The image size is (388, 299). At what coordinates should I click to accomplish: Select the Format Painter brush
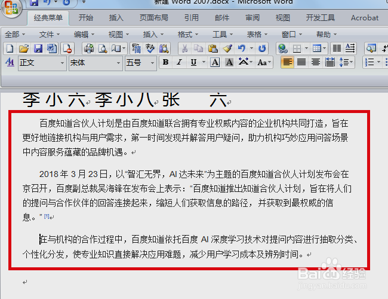[x=227, y=48]
